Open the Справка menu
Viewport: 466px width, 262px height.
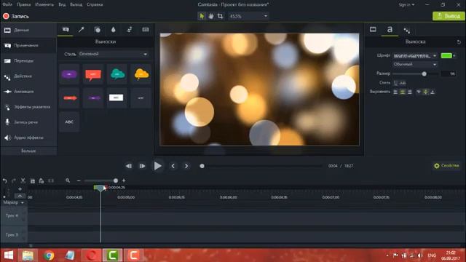[95, 4]
